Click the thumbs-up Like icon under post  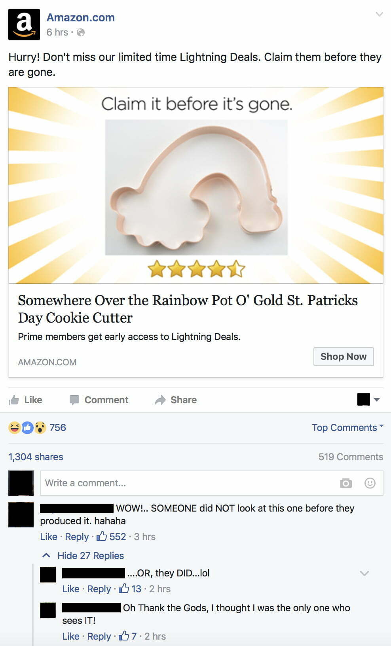tap(14, 400)
